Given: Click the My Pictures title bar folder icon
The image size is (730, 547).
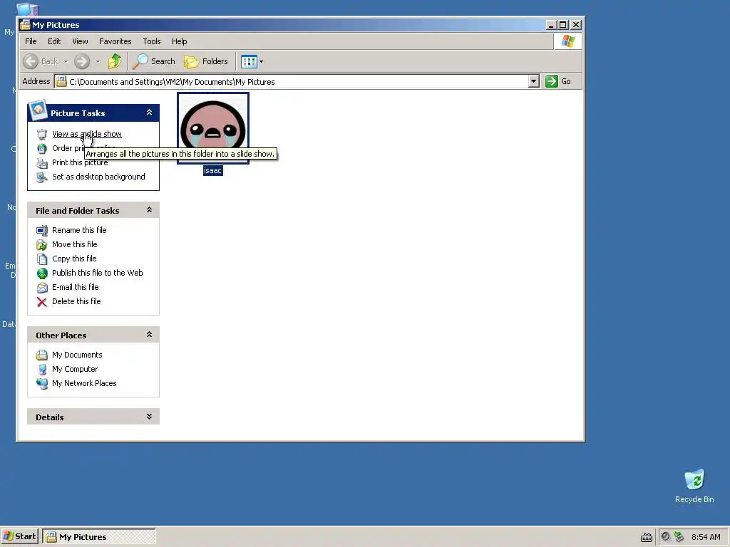Looking at the screenshot, I should 25,25.
